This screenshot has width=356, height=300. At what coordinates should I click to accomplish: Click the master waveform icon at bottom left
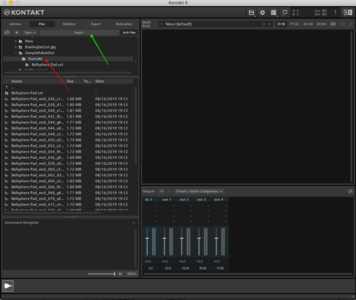pyautogui.click(x=8, y=286)
